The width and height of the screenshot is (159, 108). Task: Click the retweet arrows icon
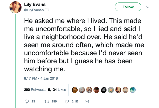click(x=47, y=101)
